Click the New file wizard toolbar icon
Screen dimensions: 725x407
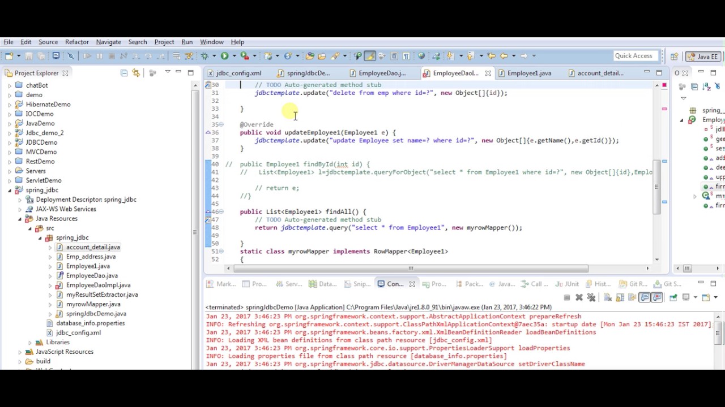pyautogui.click(x=8, y=56)
